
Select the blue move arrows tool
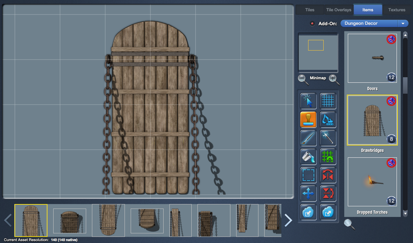308,193
